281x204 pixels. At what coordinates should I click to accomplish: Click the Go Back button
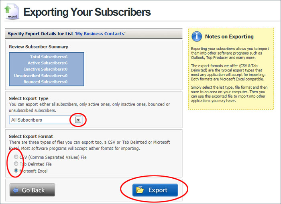(x=32, y=190)
